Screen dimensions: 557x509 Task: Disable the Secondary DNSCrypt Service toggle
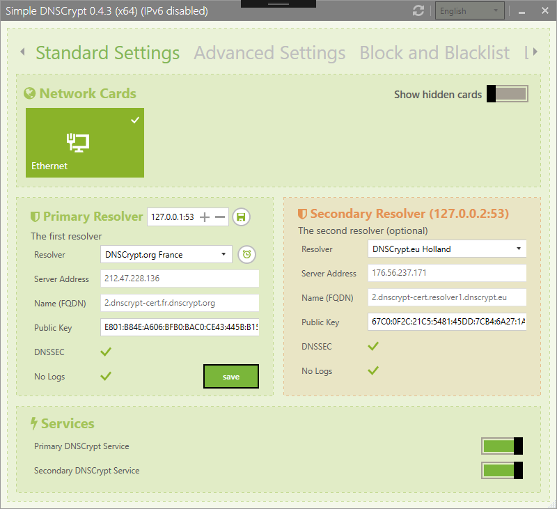(x=501, y=470)
